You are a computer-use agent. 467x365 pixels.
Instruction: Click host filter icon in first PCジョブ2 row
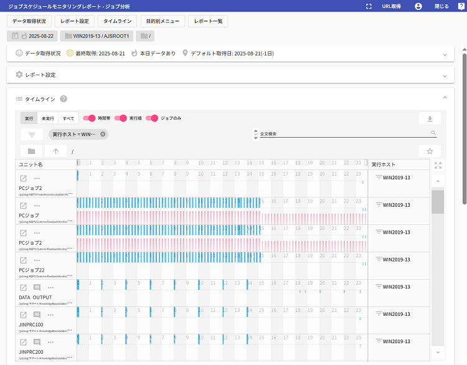tap(379, 178)
